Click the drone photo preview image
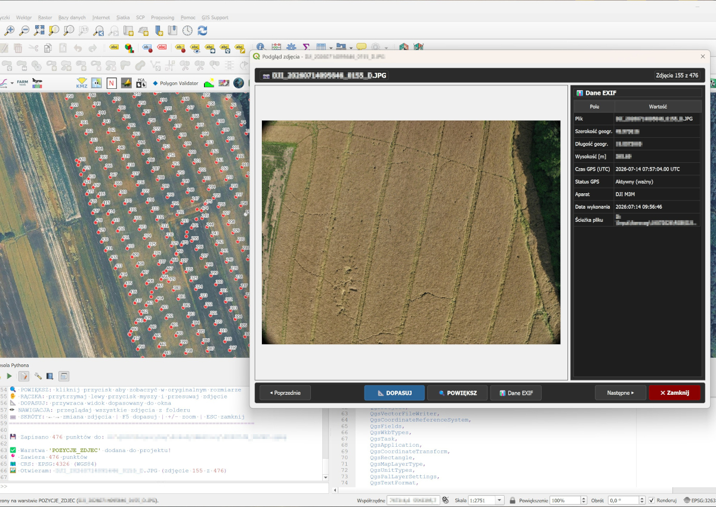This screenshot has width=716, height=507. point(411,233)
